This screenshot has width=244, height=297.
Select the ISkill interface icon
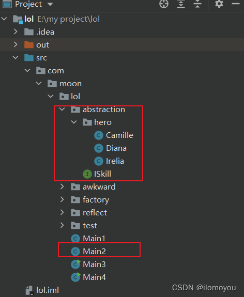coord(87,174)
